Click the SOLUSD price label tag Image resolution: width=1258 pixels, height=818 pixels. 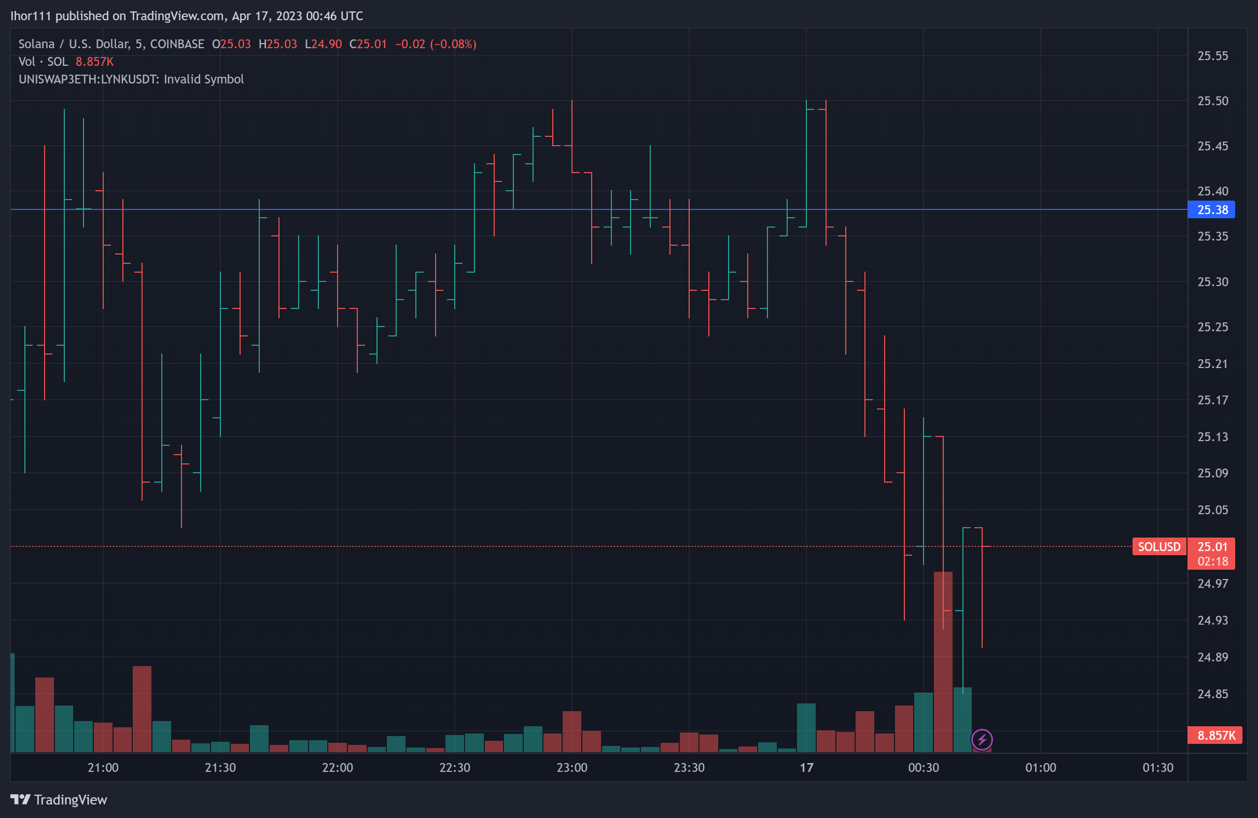click(x=1158, y=546)
